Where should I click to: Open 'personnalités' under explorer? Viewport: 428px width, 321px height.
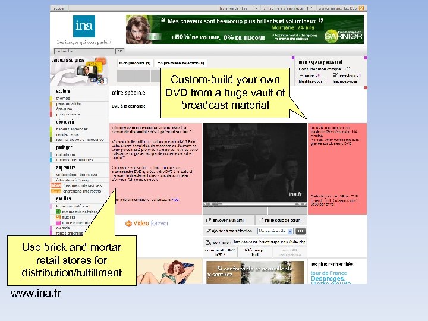[68, 103]
